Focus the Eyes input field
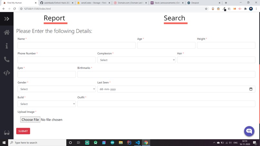260x146 pixels. tap(46, 74)
